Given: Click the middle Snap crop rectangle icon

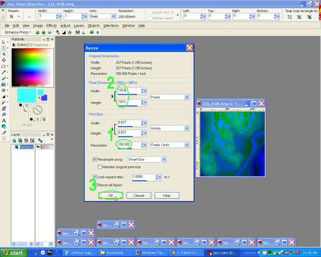Looking at the screenshot, I should [x=299, y=17].
